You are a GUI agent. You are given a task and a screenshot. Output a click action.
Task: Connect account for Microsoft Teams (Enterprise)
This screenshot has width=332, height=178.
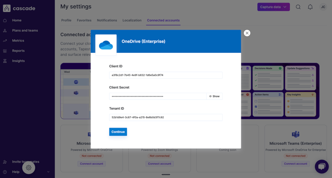coord(296,164)
